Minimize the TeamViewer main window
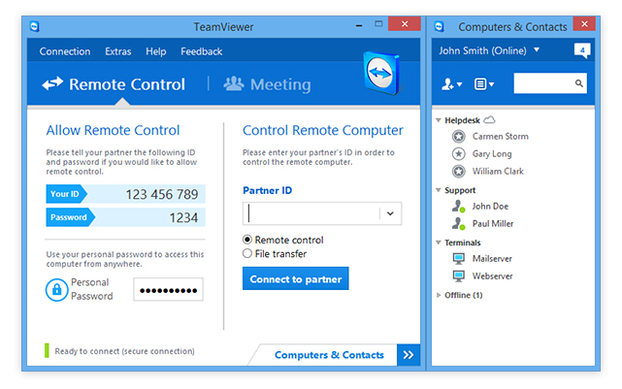Image resolution: width=622 pixels, height=389 pixels. click(359, 26)
